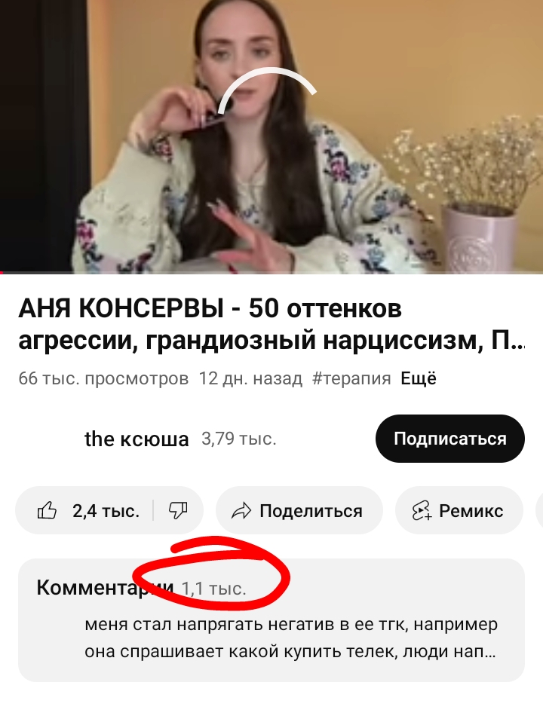543x719 pixels.
Task: Open the #терапия hashtag link
Action: coord(351,379)
